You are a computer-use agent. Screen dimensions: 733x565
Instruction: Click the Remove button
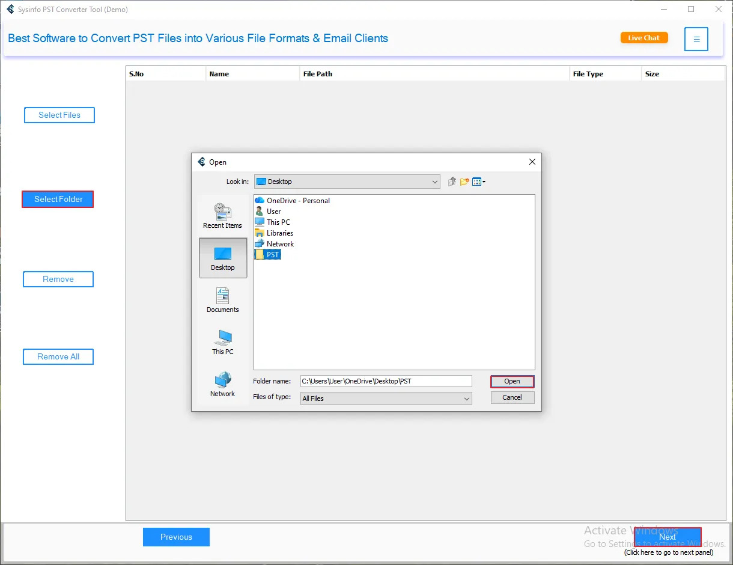coord(58,279)
